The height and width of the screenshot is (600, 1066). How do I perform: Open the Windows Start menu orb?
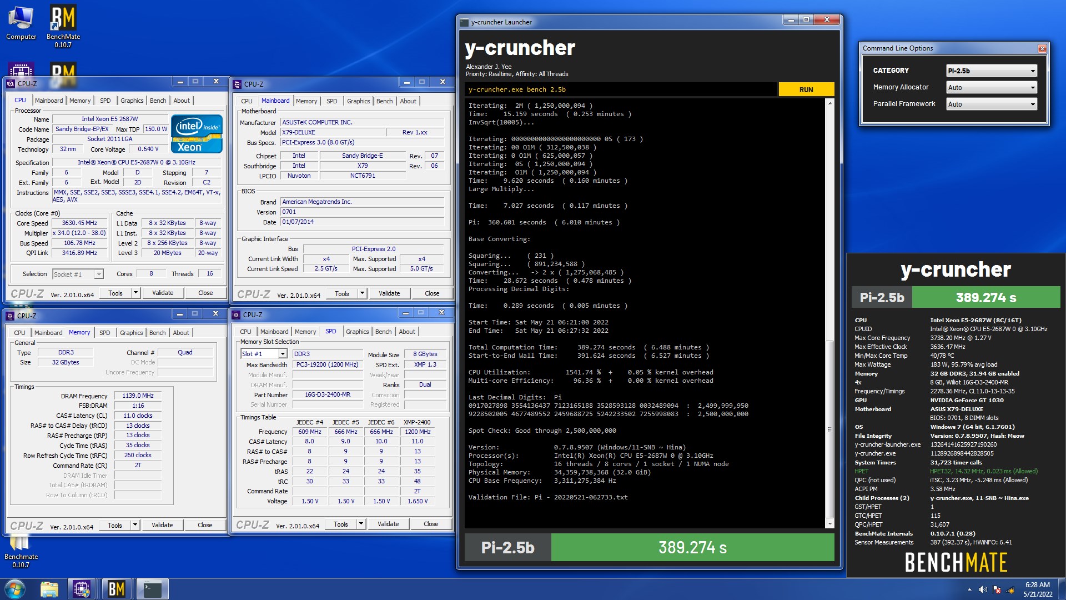pos(15,589)
